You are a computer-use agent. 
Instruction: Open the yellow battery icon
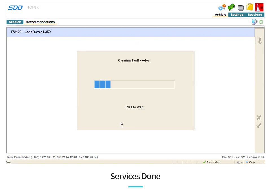click(x=250, y=7)
